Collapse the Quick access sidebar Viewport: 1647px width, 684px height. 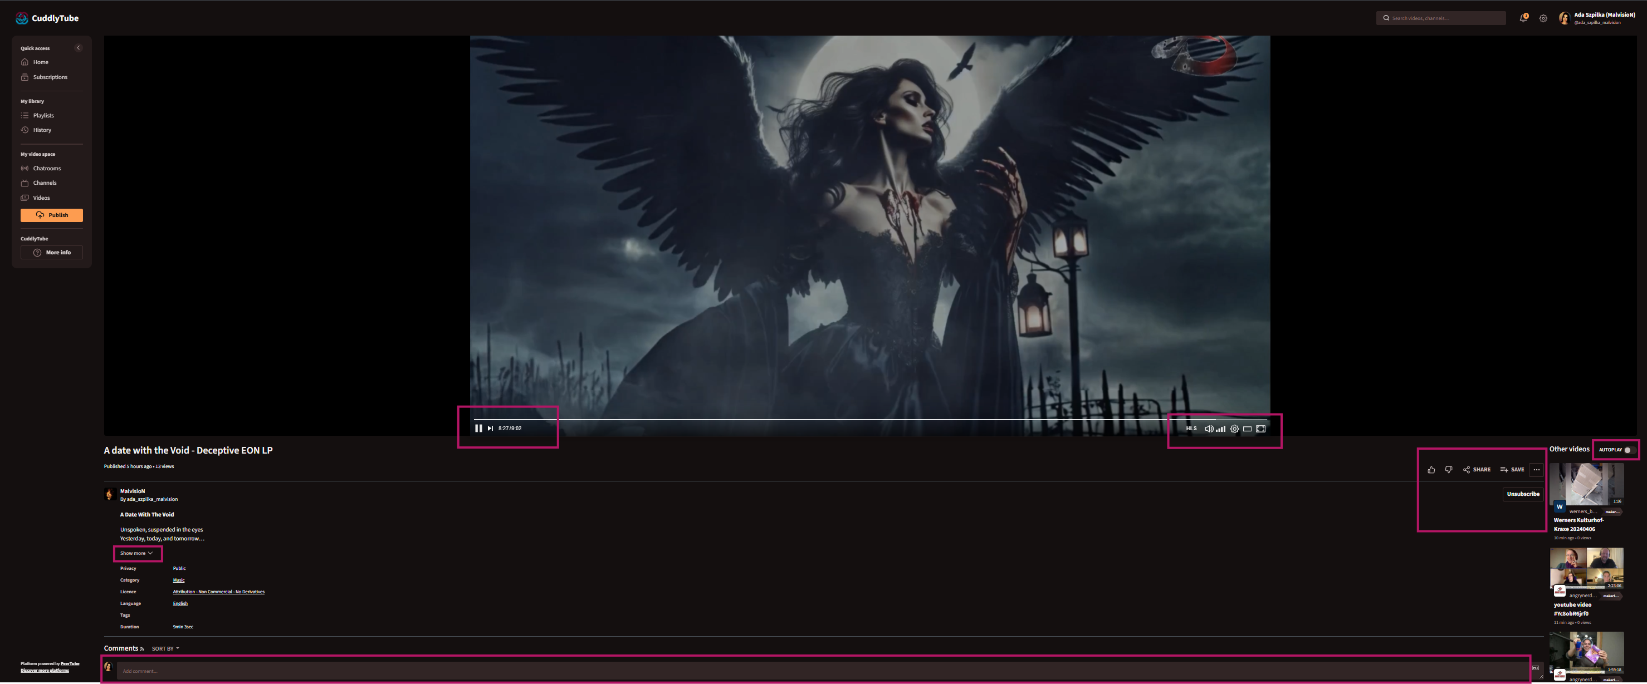[79, 48]
